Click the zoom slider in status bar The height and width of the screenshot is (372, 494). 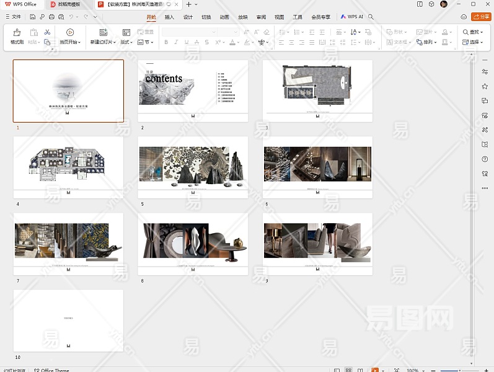click(x=459, y=370)
